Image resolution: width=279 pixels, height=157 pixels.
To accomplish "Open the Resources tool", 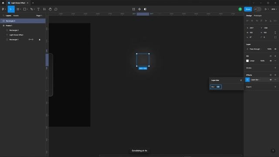I will click(44, 9).
